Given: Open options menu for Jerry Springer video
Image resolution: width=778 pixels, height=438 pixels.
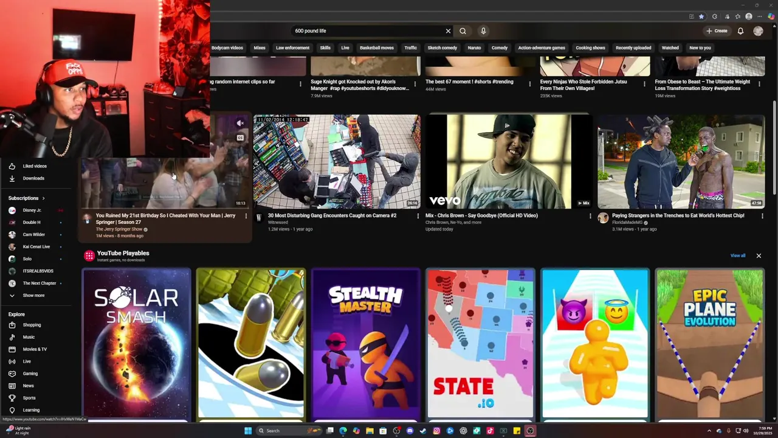Looking at the screenshot, I should click(246, 216).
